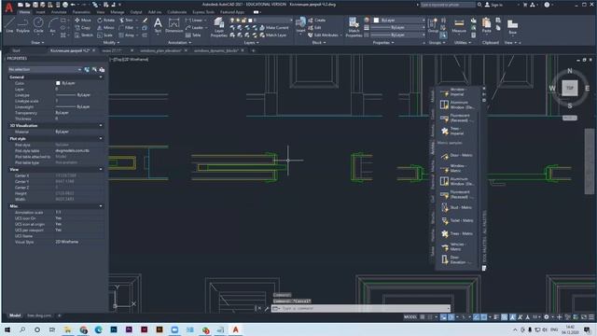Activate the Array command
The height and width of the screenshot is (336, 597).
tap(127, 35)
